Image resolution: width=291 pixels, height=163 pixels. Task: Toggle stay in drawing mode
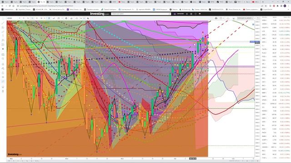pyautogui.click(x=3, y=68)
